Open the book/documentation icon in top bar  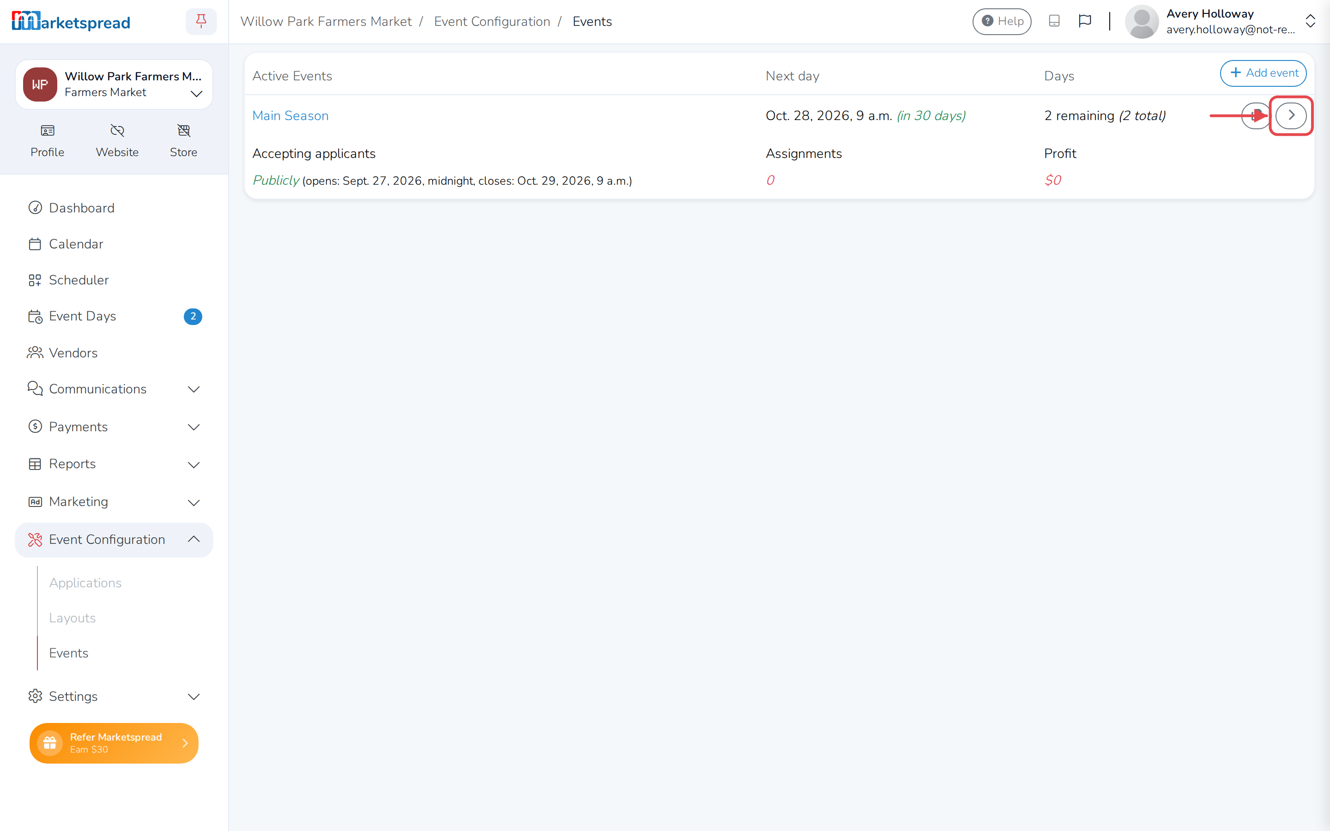[1053, 21]
